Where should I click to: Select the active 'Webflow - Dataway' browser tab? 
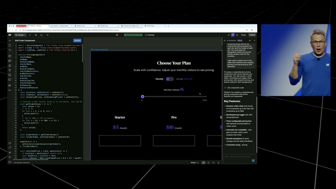click(x=39, y=26)
